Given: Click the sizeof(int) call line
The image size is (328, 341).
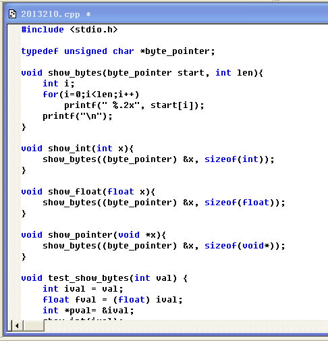Looking at the screenshot, I should pyautogui.click(x=159, y=159).
